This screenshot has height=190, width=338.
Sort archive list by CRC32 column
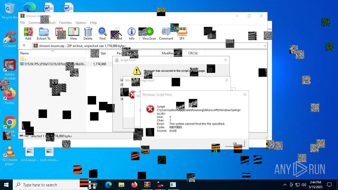(195, 53)
